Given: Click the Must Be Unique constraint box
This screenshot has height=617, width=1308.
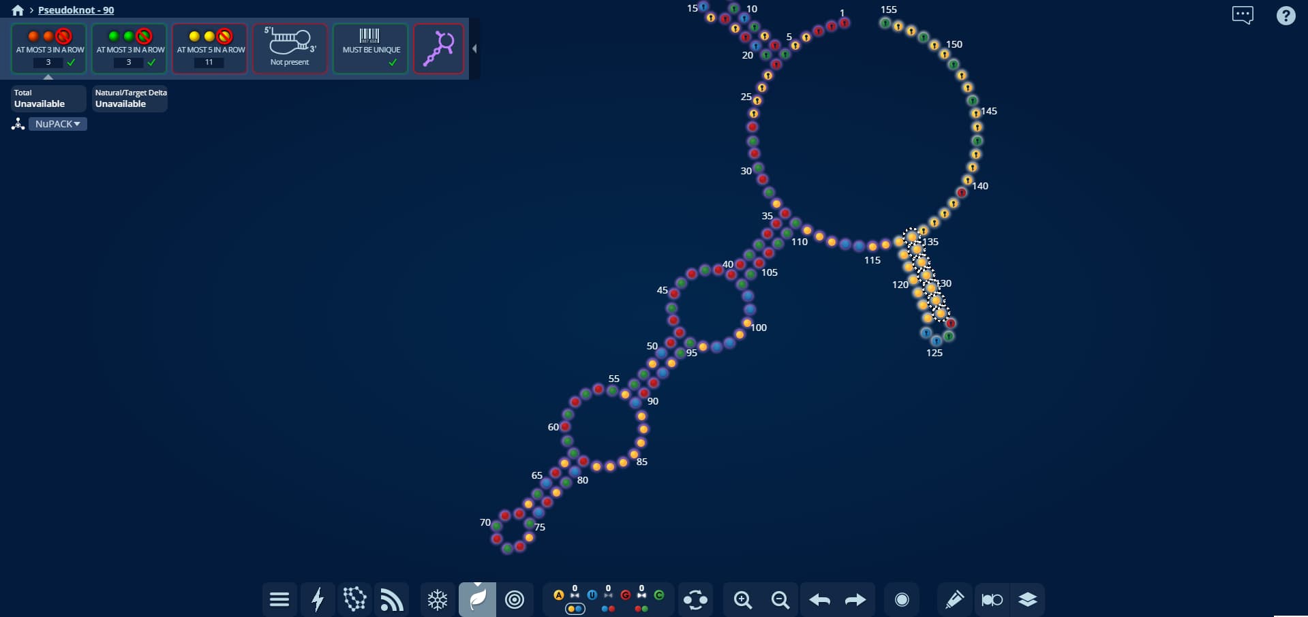Looking at the screenshot, I should pos(371,48).
